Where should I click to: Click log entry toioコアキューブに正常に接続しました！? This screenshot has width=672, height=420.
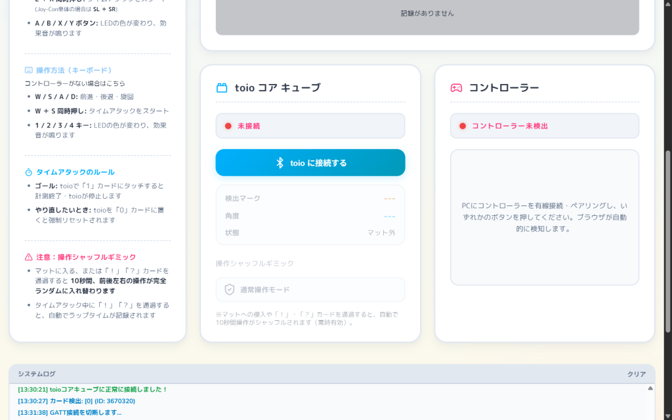[x=93, y=389]
